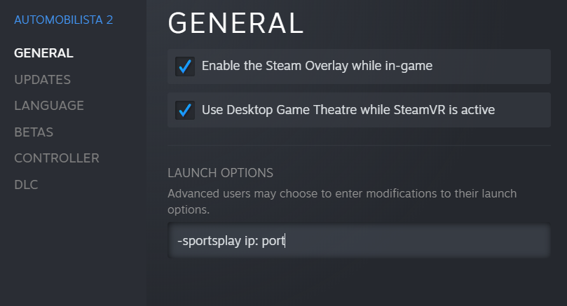Click empty space in the launch options field
This screenshot has width=567, height=306.
[421, 242]
